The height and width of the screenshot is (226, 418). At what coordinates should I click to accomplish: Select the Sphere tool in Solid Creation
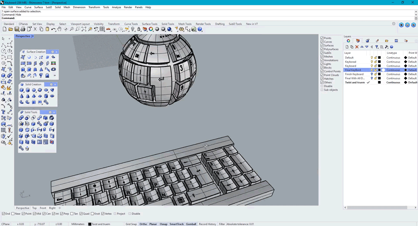click(x=34, y=90)
